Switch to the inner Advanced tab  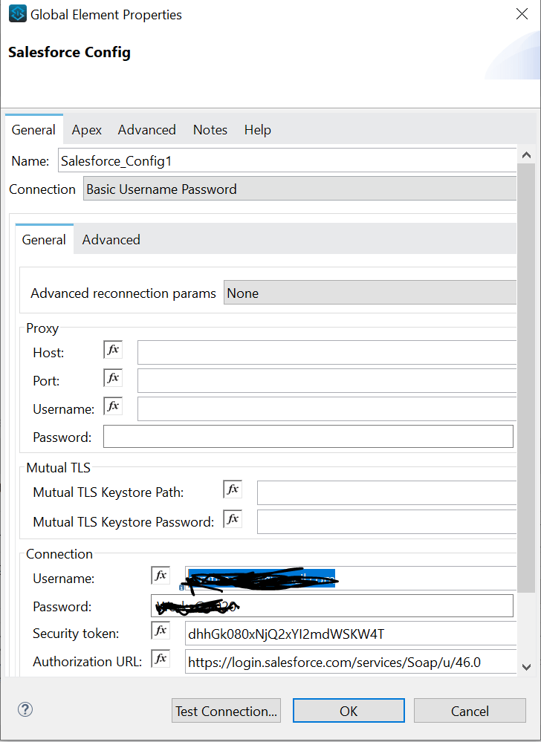pos(111,239)
